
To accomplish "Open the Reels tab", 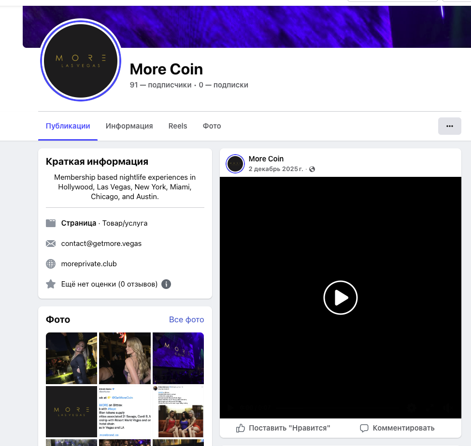I will point(177,126).
